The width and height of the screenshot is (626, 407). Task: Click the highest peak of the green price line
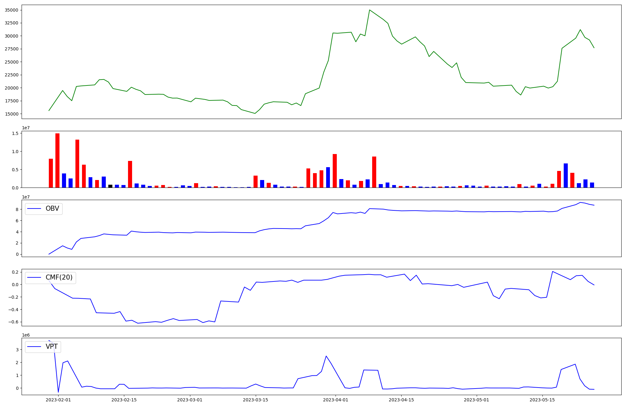click(x=370, y=10)
